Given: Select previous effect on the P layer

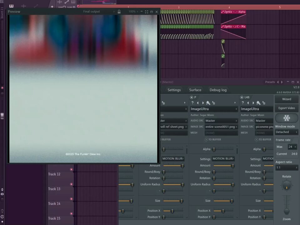Looking at the screenshot, I should (197, 103).
